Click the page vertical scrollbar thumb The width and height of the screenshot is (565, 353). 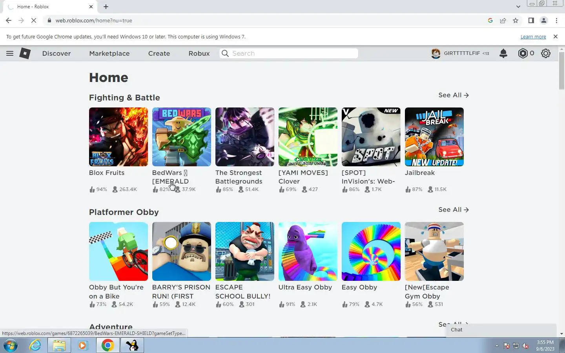click(561, 71)
